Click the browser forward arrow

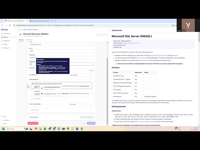pyautogui.click(x=6, y=25)
